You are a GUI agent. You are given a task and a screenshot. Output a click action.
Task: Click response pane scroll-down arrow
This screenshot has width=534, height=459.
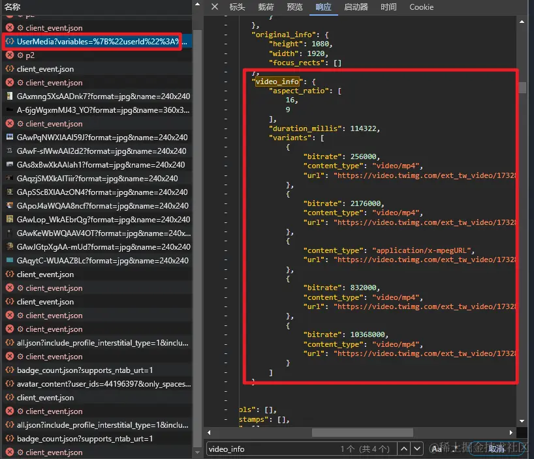click(x=522, y=421)
